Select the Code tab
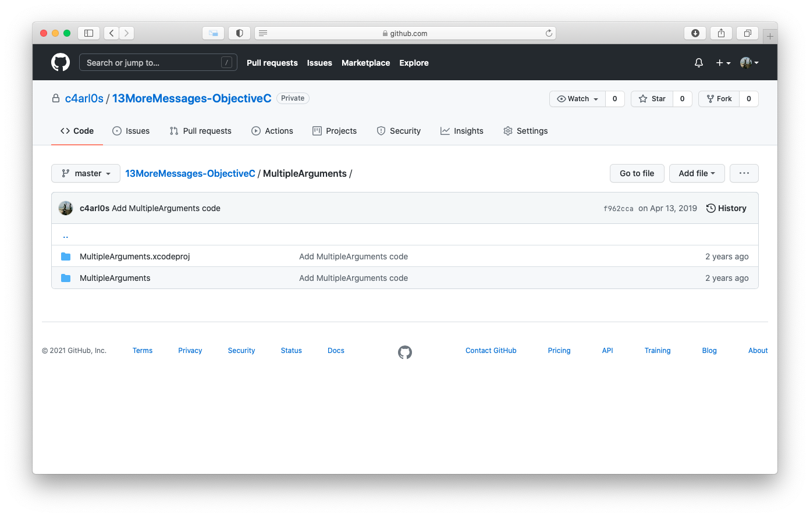The width and height of the screenshot is (810, 517). click(x=77, y=131)
